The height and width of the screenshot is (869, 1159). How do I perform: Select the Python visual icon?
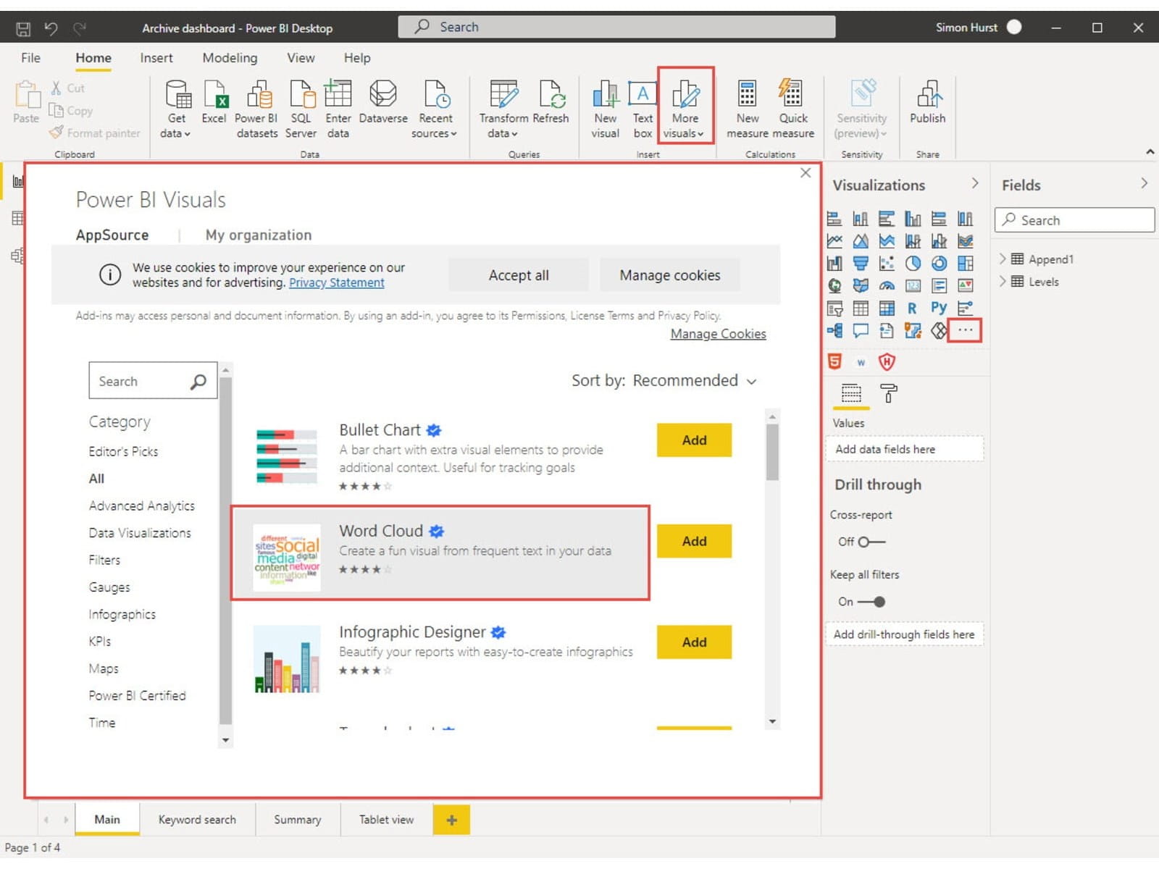(x=939, y=308)
